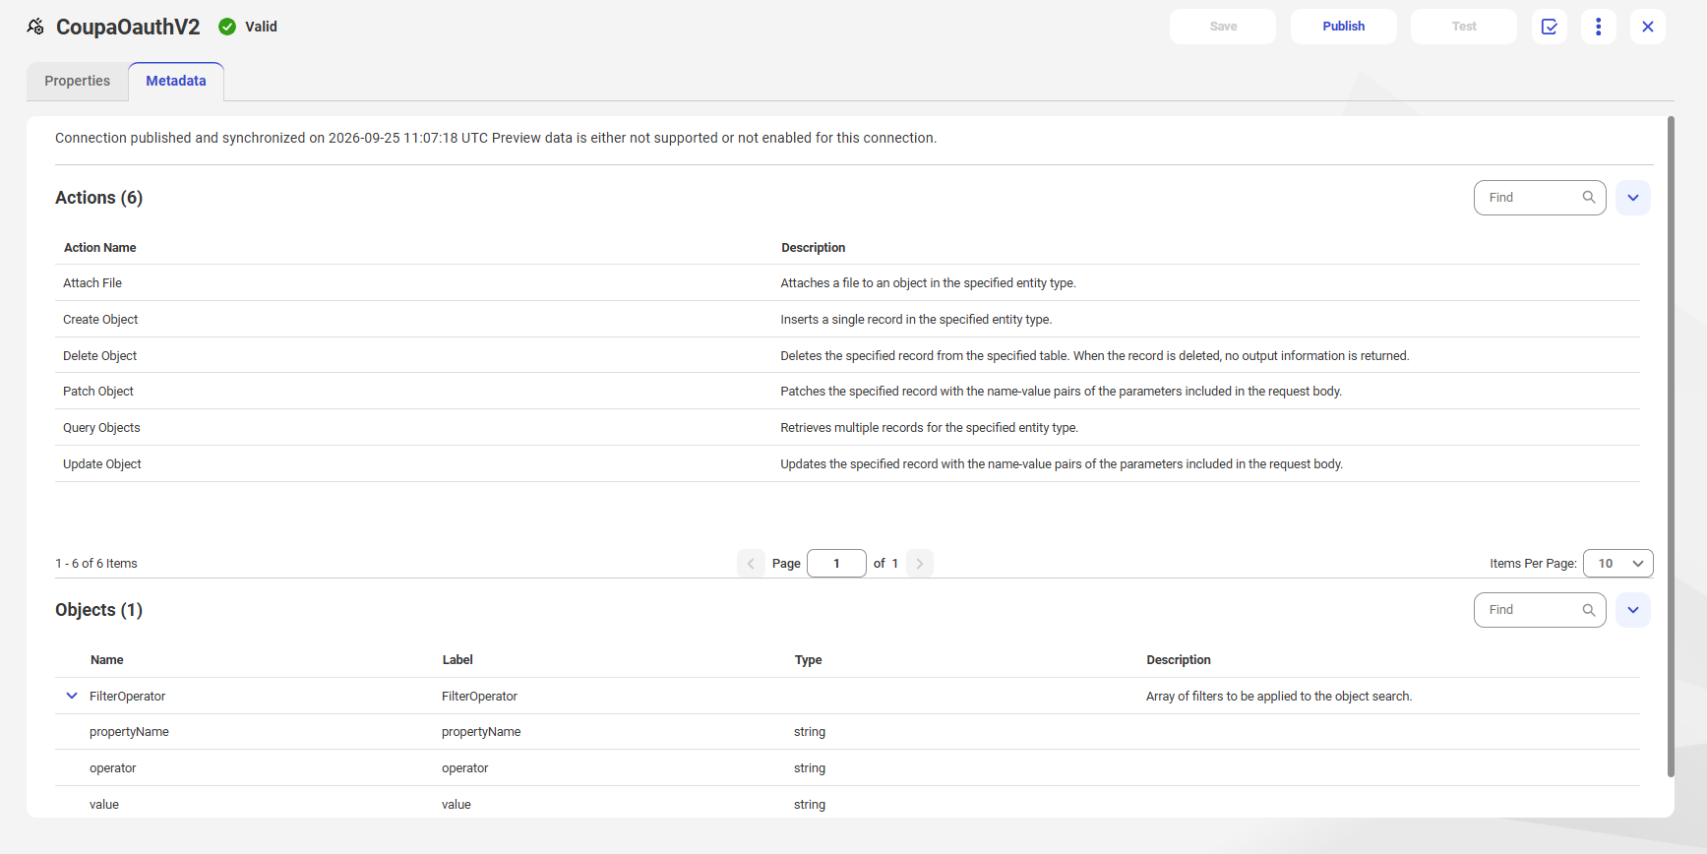The width and height of the screenshot is (1707, 854).
Task: Click the vertical scrollbar of metadata panel
Action: point(1671,447)
